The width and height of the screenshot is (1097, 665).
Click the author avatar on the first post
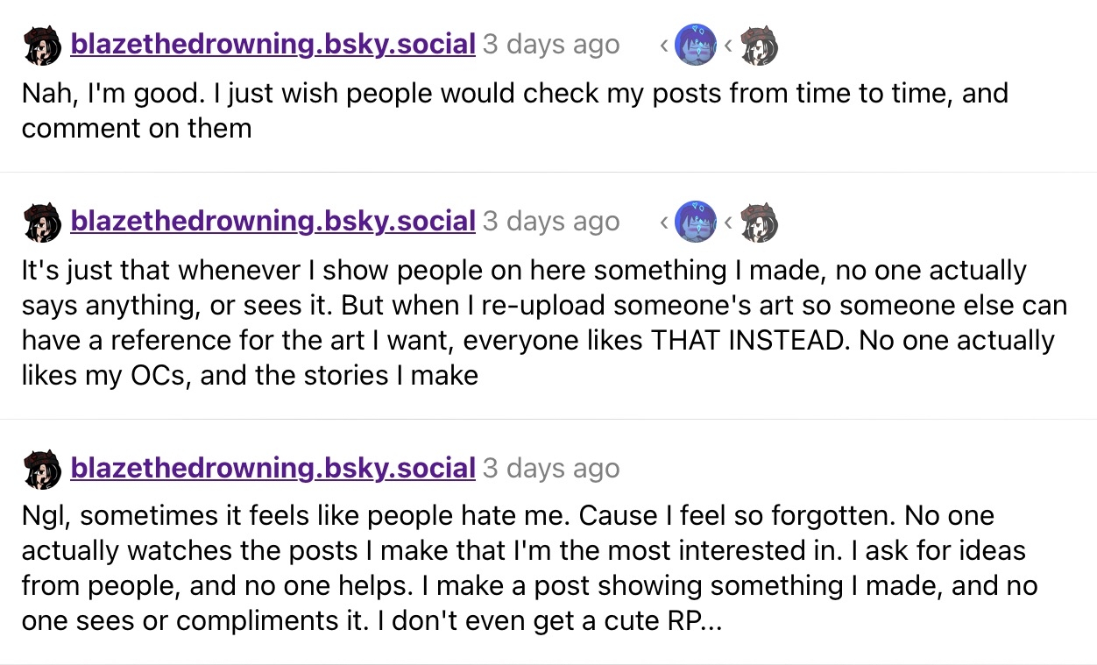pos(41,45)
